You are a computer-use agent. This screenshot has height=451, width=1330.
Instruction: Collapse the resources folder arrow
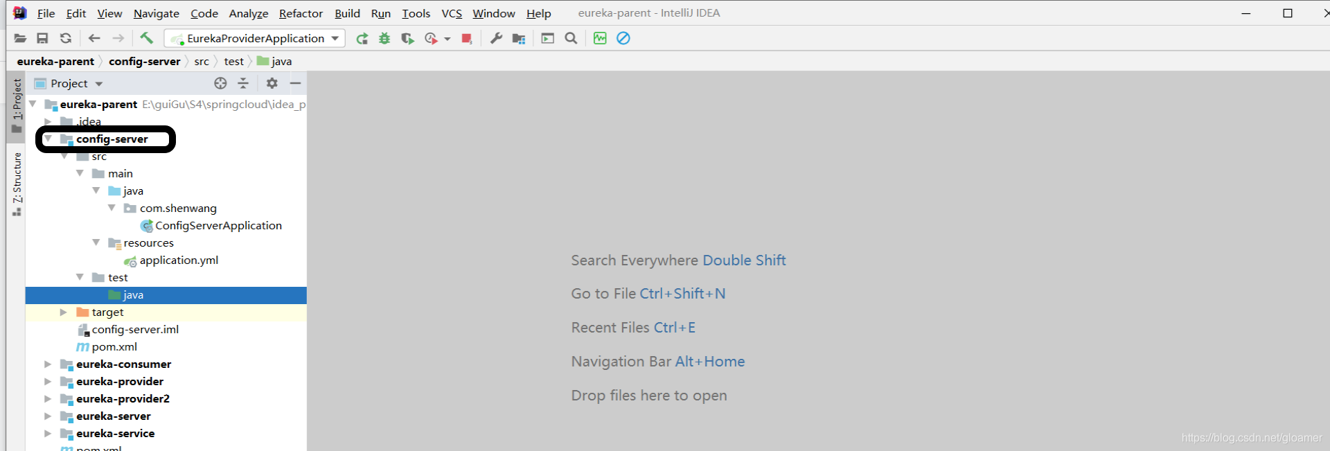click(96, 242)
